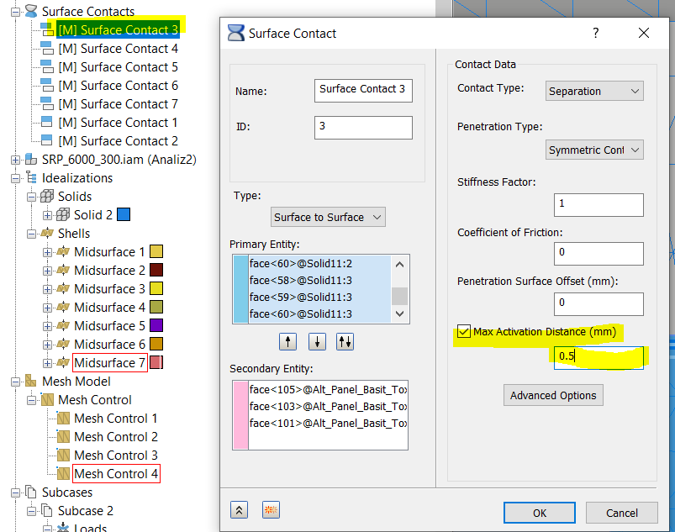Click the collapse dialog chevron icon at bottom
Viewport: 675px width, 532px height.
[x=239, y=509]
